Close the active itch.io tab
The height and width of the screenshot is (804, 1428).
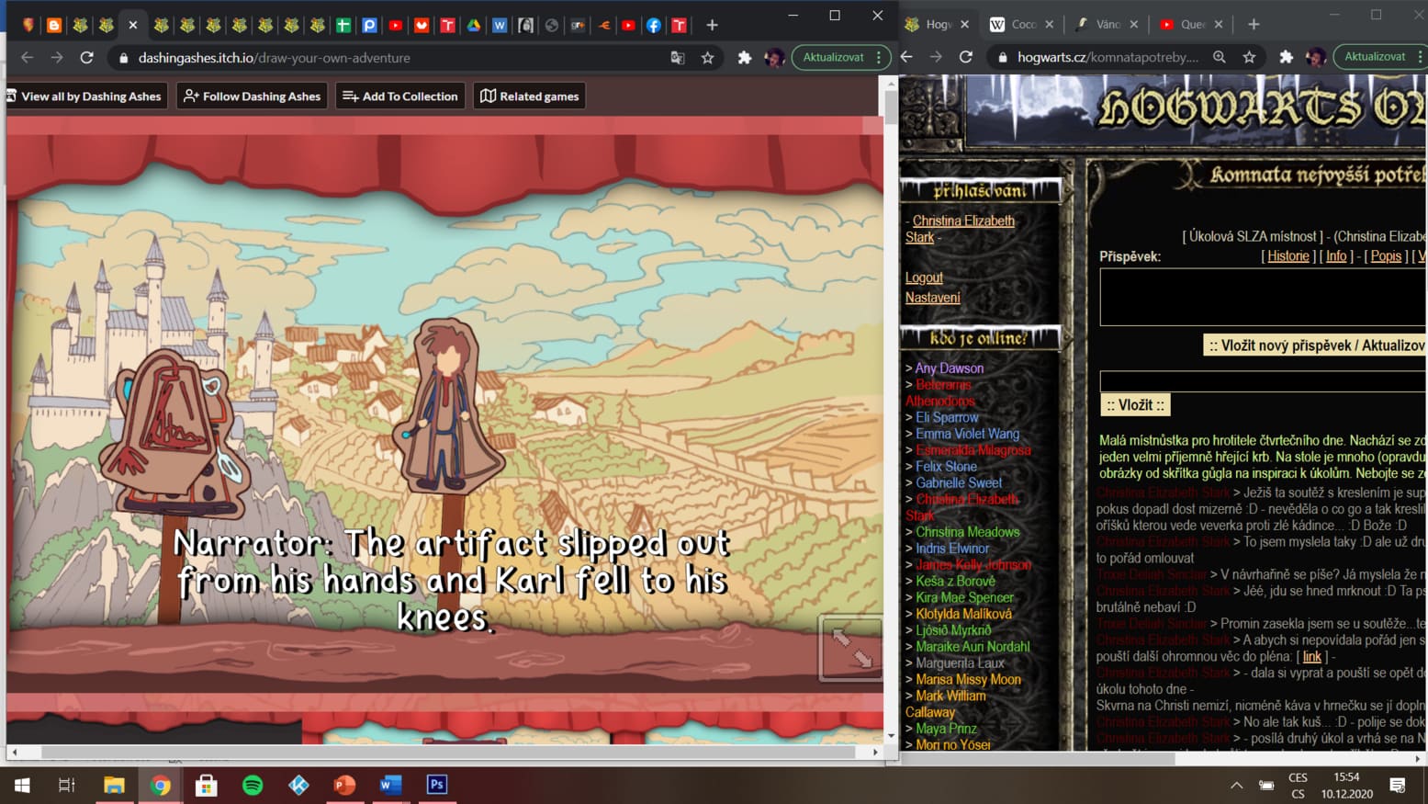(132, 25)
